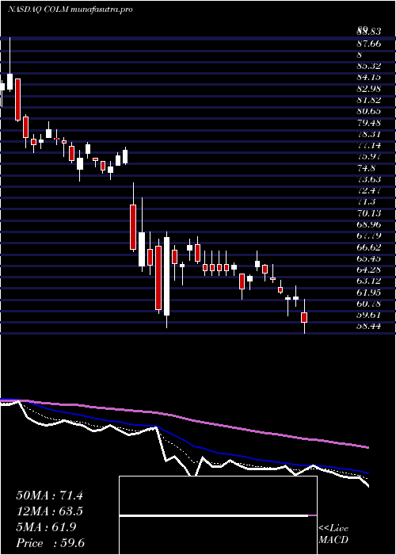Click the 82.98 price axis label
Viewport: 396px width, 555px height.
[x=369, y=89]
